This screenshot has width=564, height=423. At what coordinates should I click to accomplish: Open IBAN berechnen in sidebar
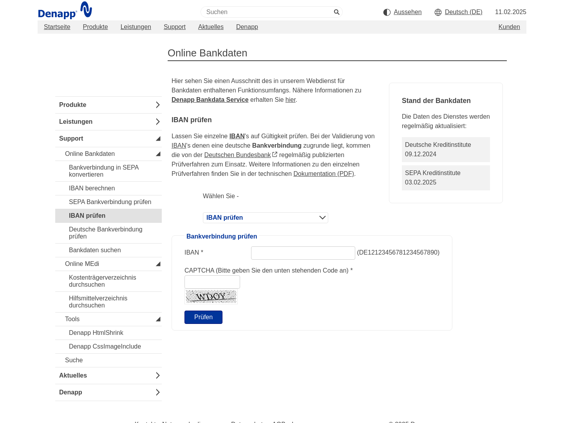[x=108, y=188]
